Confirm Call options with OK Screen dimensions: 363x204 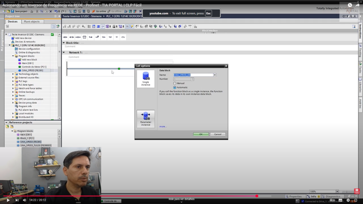tap(201, 134)
